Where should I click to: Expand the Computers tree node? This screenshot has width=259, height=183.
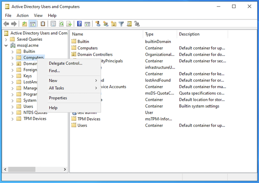pos(12,58)
